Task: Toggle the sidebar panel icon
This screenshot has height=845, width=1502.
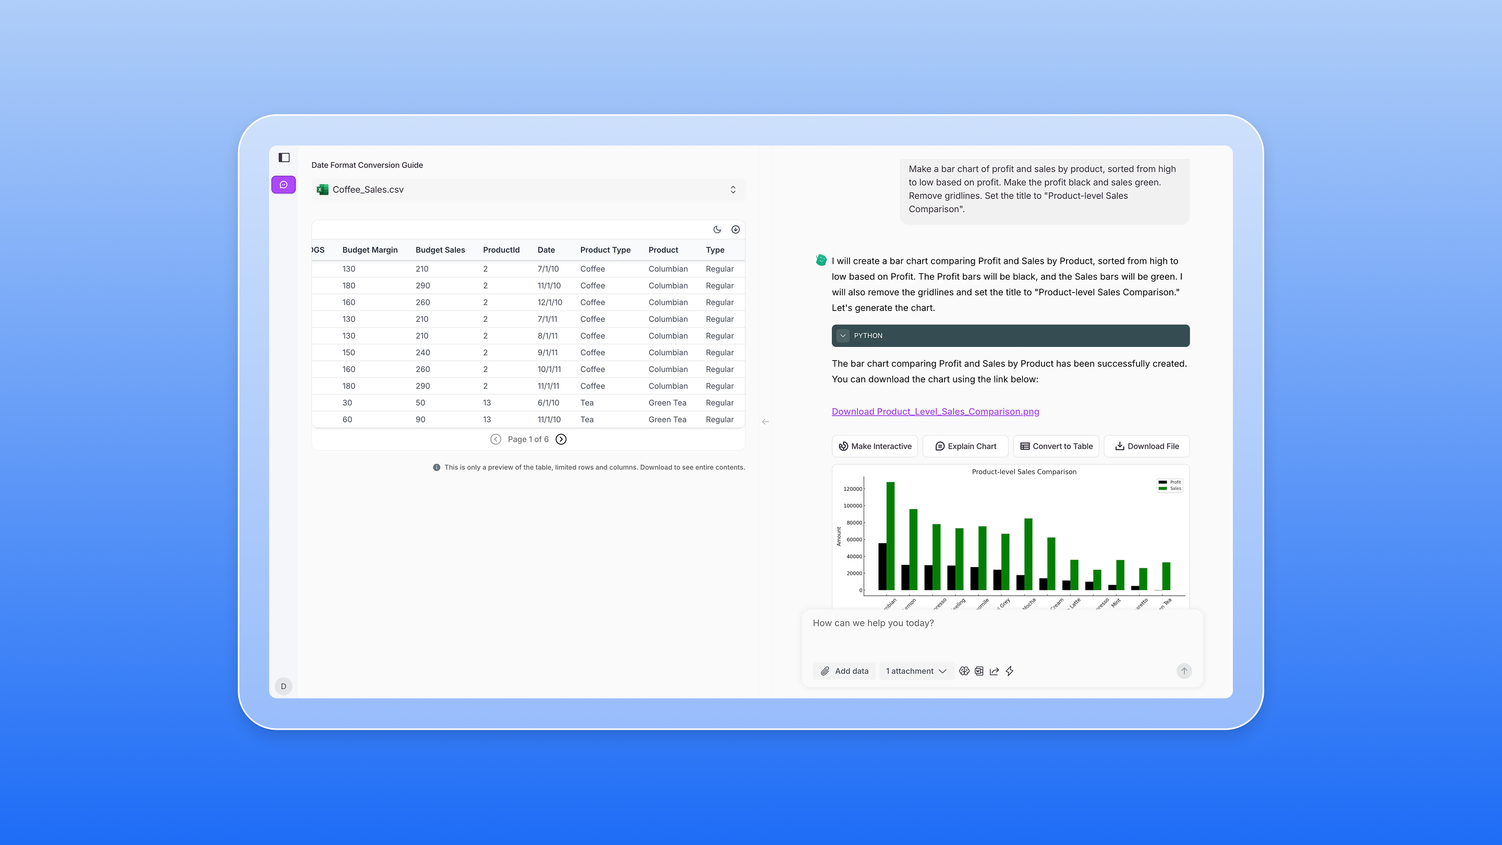Action: [x=284, y=158]
